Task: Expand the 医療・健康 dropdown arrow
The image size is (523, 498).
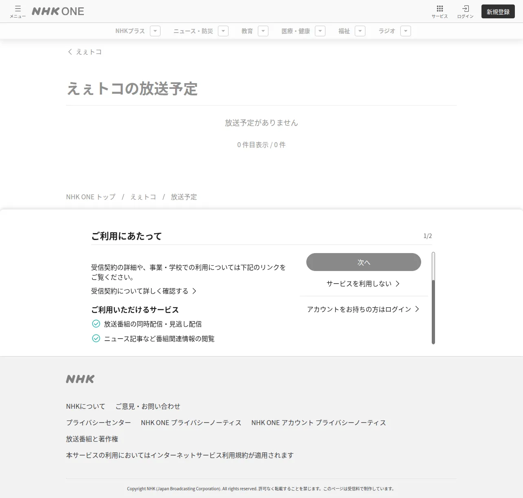Action: point(320,31)
